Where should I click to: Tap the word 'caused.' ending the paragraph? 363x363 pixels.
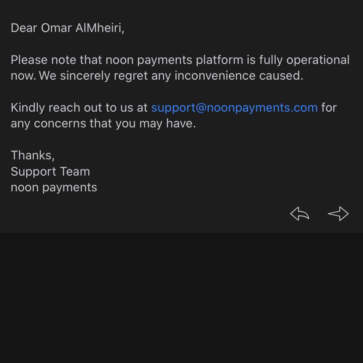point(281,76)
